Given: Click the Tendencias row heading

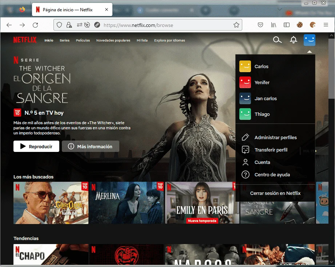Looking at the screenshot, I should [x=26, y=238].
